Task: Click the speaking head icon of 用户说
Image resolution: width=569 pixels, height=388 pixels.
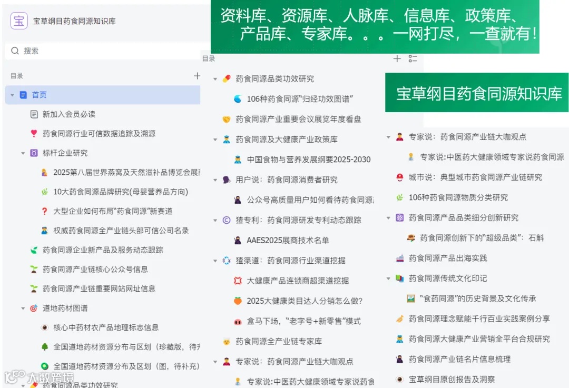Action: 227,180
